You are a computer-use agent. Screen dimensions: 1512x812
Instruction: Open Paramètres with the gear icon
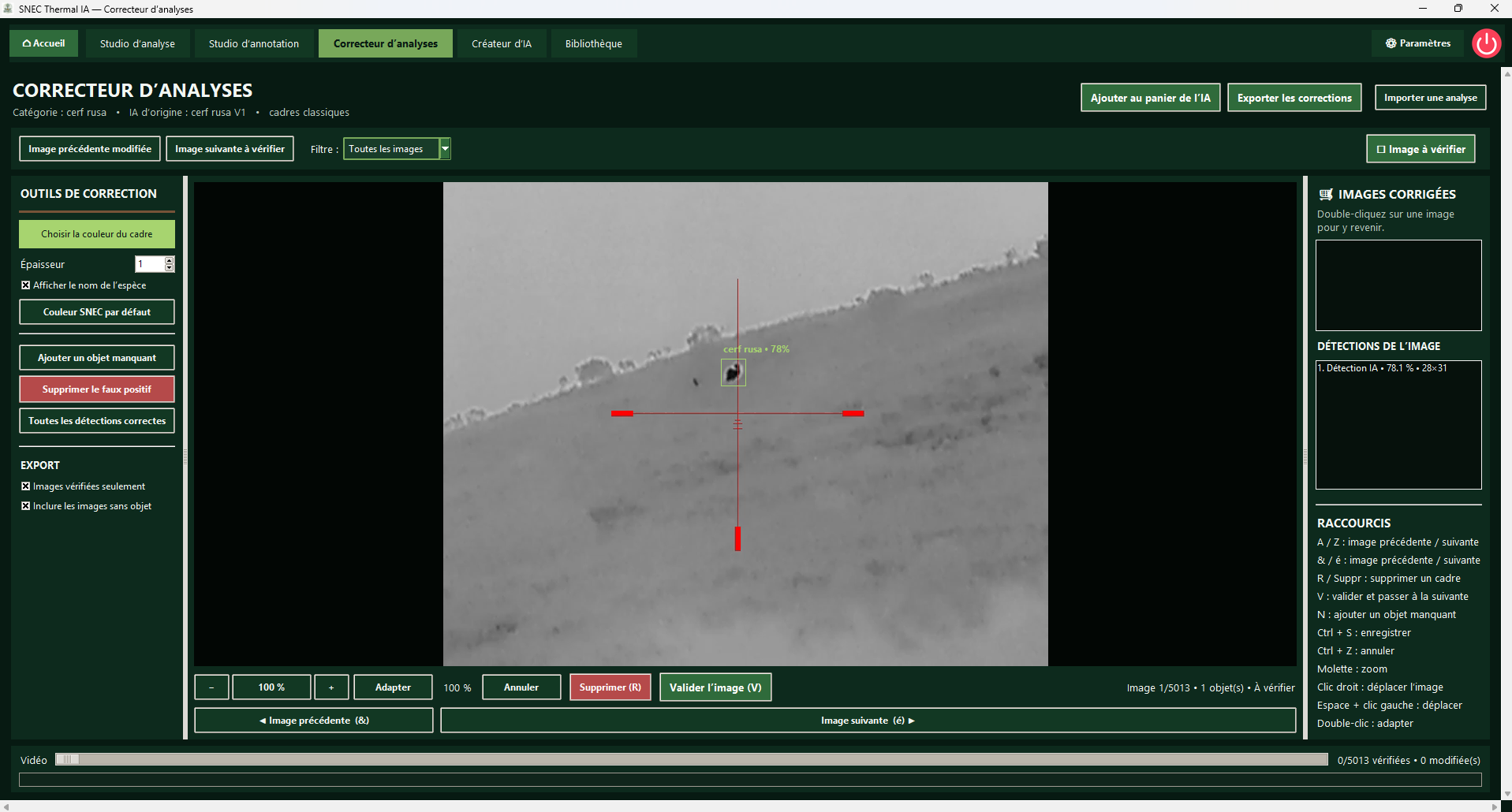(x=1418, y=43)
